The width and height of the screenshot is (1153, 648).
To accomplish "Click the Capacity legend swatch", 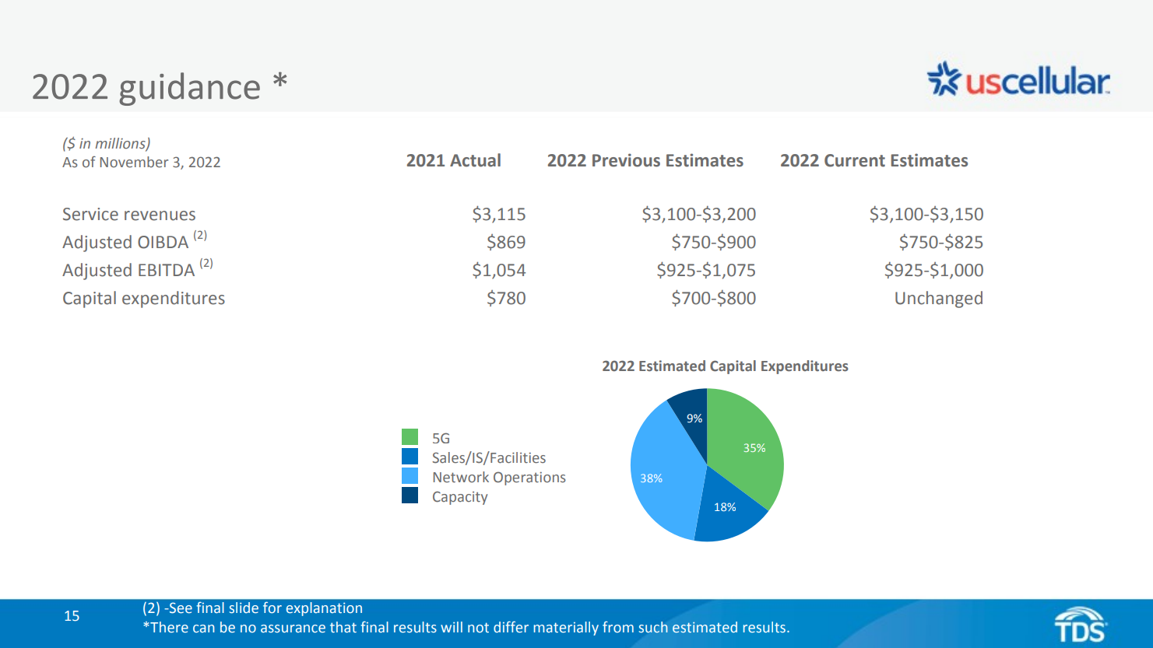I will coord(410,496).
